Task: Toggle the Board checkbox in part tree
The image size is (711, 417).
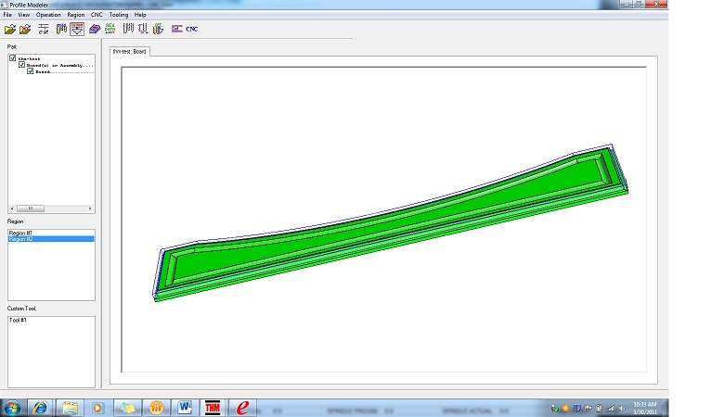Action: [x=30, y=71]
